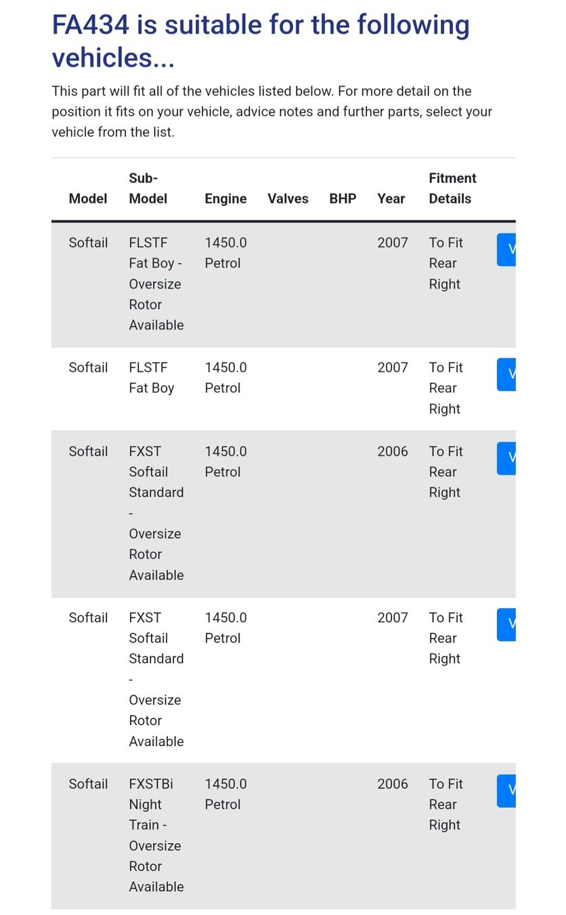
Task: Click year 2006 in the Night Train row
Action: pos(393,784)
